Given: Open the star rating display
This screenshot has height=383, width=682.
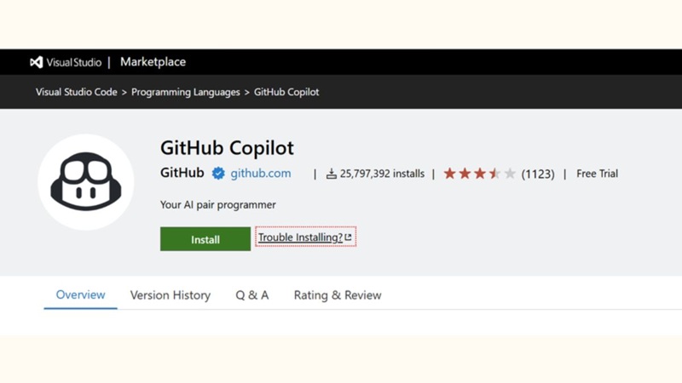Looking at the screenshot, I should point(480,174).
